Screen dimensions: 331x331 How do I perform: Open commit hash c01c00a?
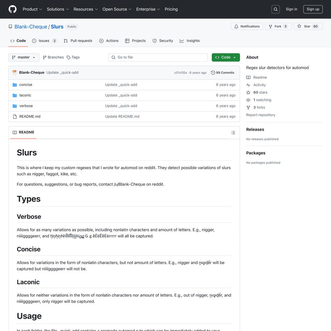coord(180,72)
